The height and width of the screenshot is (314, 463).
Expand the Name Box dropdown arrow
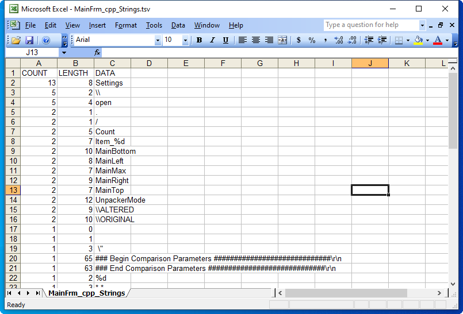tap(63, 52)
